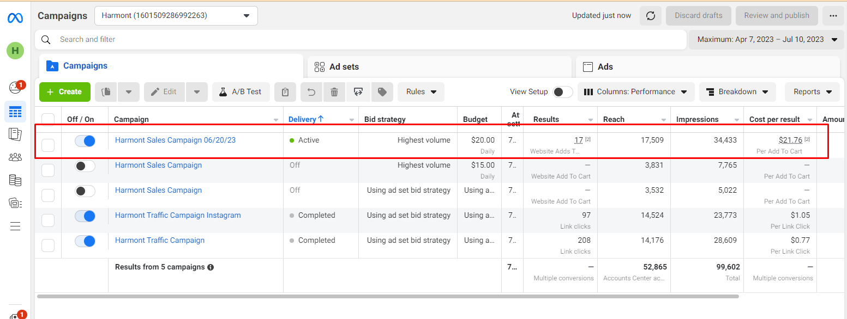Click the Discard drafts button
Image resolution: width=847 pixels, height=319 pixels.
coord(699,16)
